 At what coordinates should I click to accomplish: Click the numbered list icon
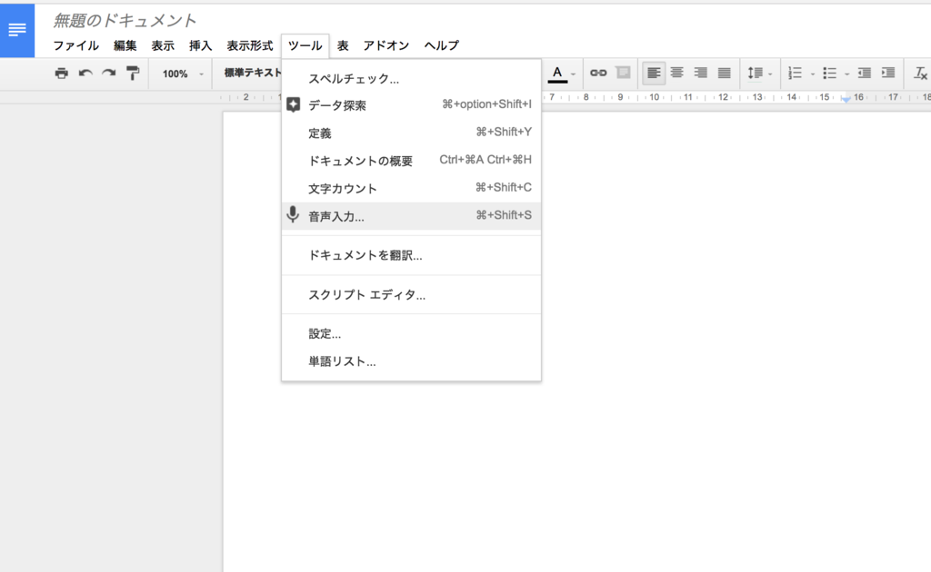795,73
